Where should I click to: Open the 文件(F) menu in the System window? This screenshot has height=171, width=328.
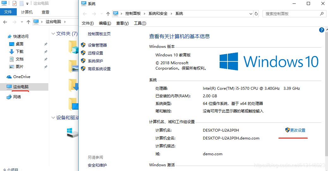coord(88,23)
